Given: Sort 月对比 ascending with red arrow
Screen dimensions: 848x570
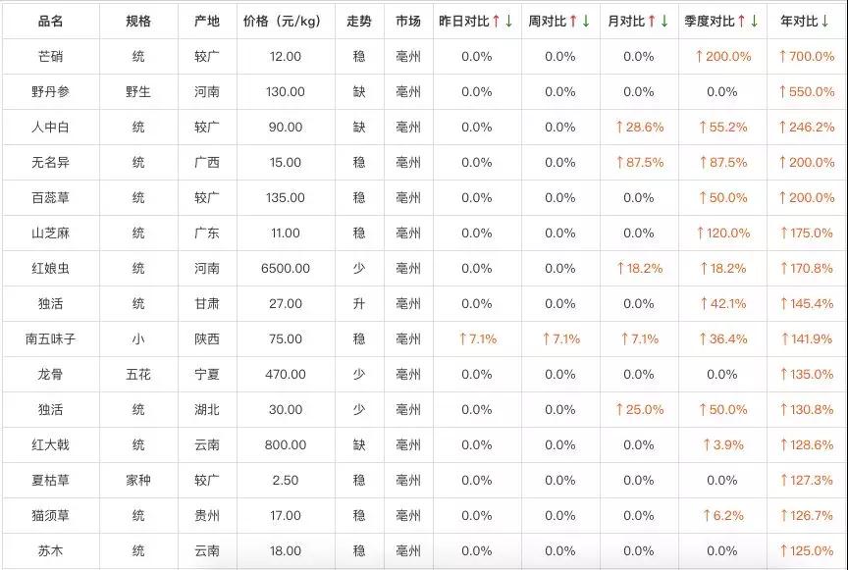Looking at the screenshot, I should (652, 22).
